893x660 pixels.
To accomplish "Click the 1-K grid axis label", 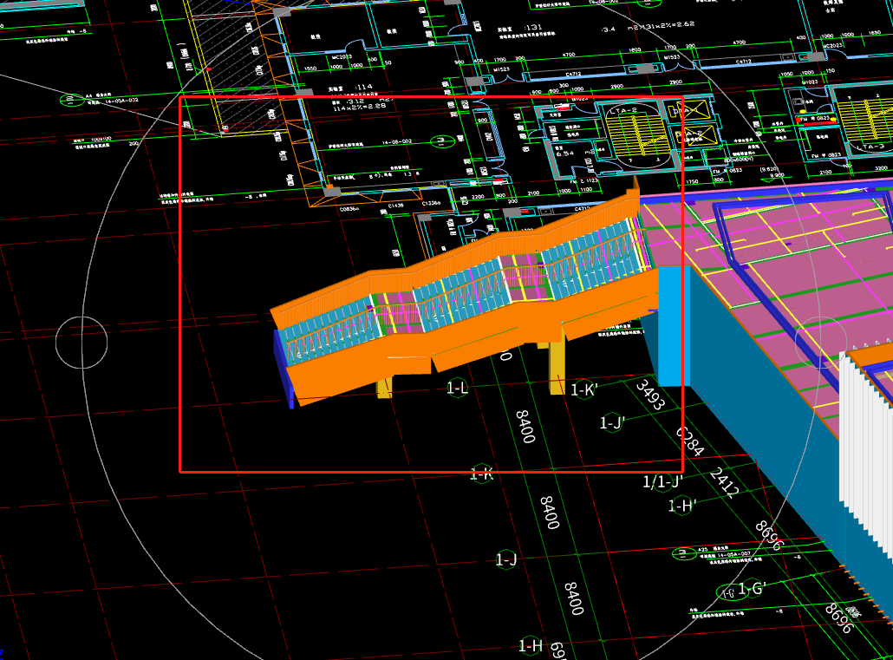I will 482,474.
